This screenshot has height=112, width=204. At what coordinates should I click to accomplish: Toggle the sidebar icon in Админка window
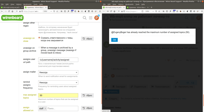pyautogui.click(x=65, y=11)
